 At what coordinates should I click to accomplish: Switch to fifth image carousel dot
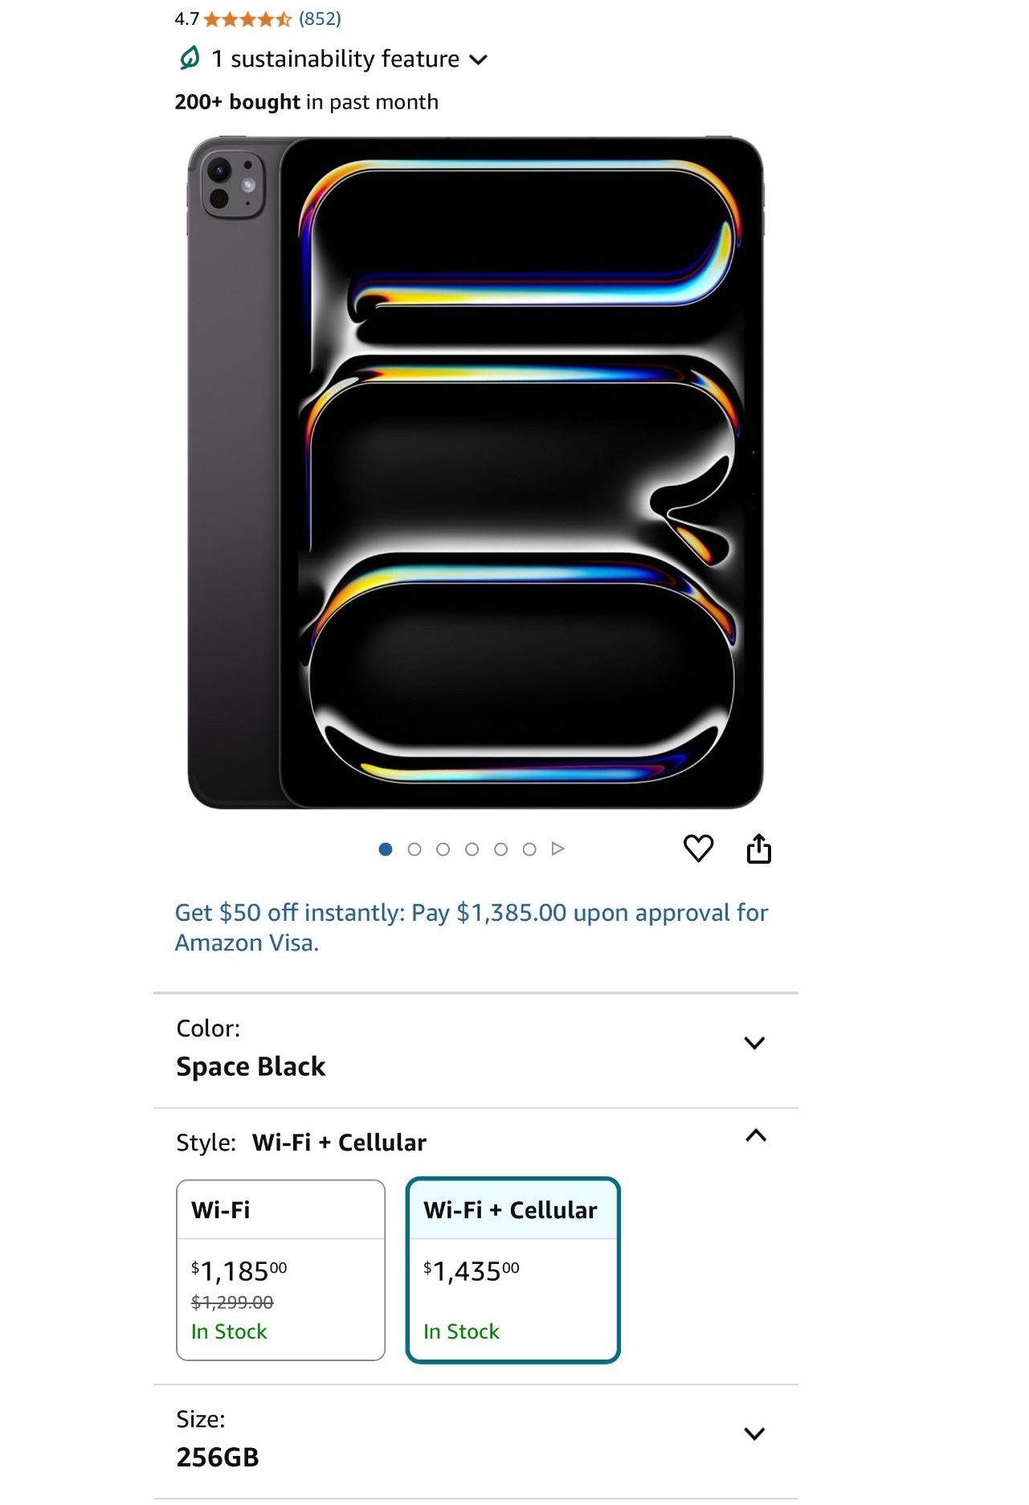[500, 849]
